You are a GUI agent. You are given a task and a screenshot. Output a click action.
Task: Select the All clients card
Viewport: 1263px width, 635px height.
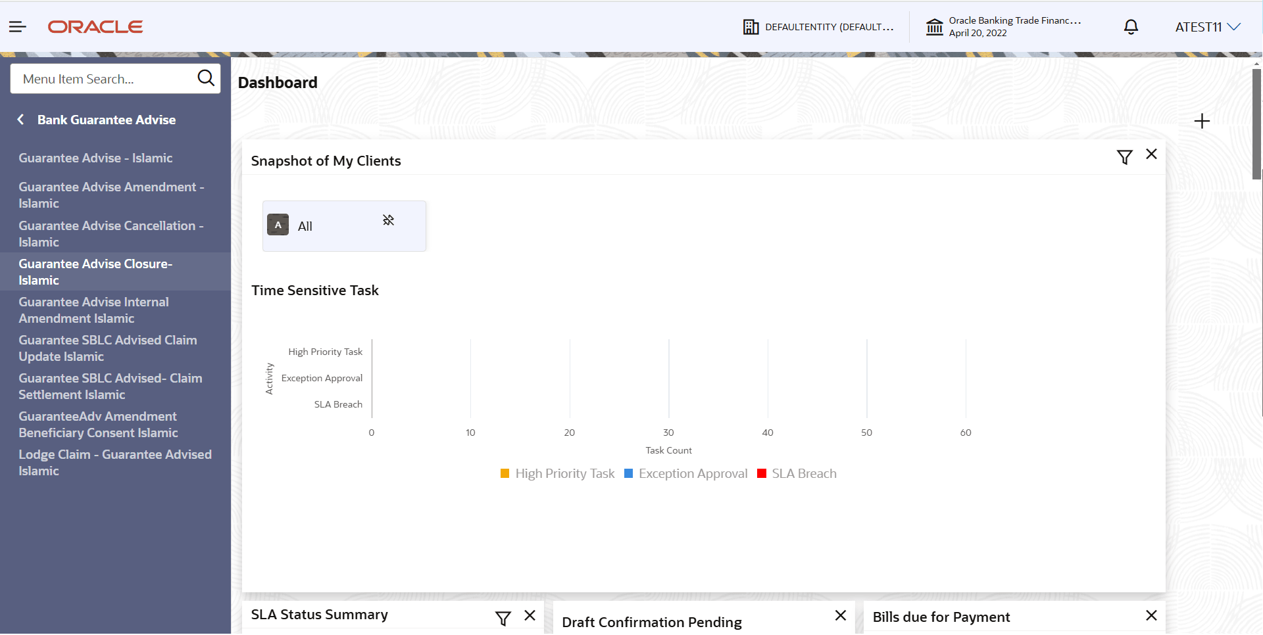point(344,226)
